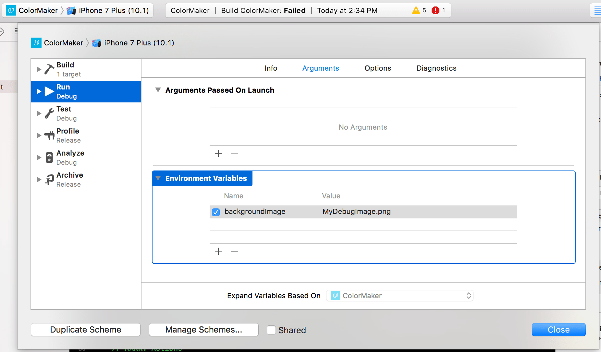Enable the Shared scheme checkbox
601x352 pixels.
point(272,330)
